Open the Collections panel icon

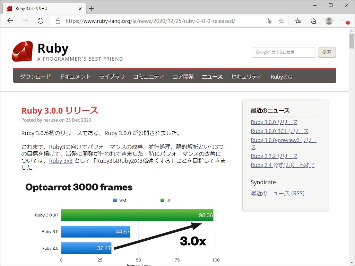[x=313, y=21]
